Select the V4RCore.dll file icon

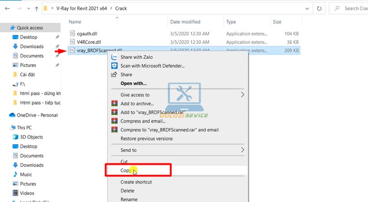73,42
